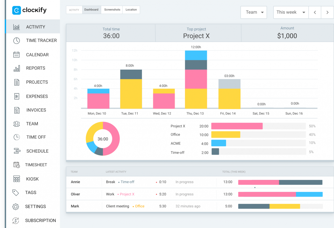The height and width of the screenshot is (228, 334).
Task: Go to previous week arrow
Action: pos(315,12)
